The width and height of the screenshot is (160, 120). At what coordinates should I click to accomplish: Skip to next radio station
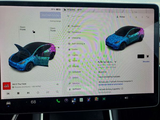(28, 93)
